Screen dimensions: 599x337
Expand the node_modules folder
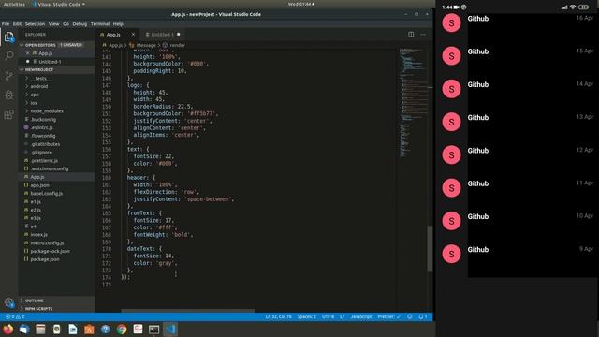click(47, 110)
